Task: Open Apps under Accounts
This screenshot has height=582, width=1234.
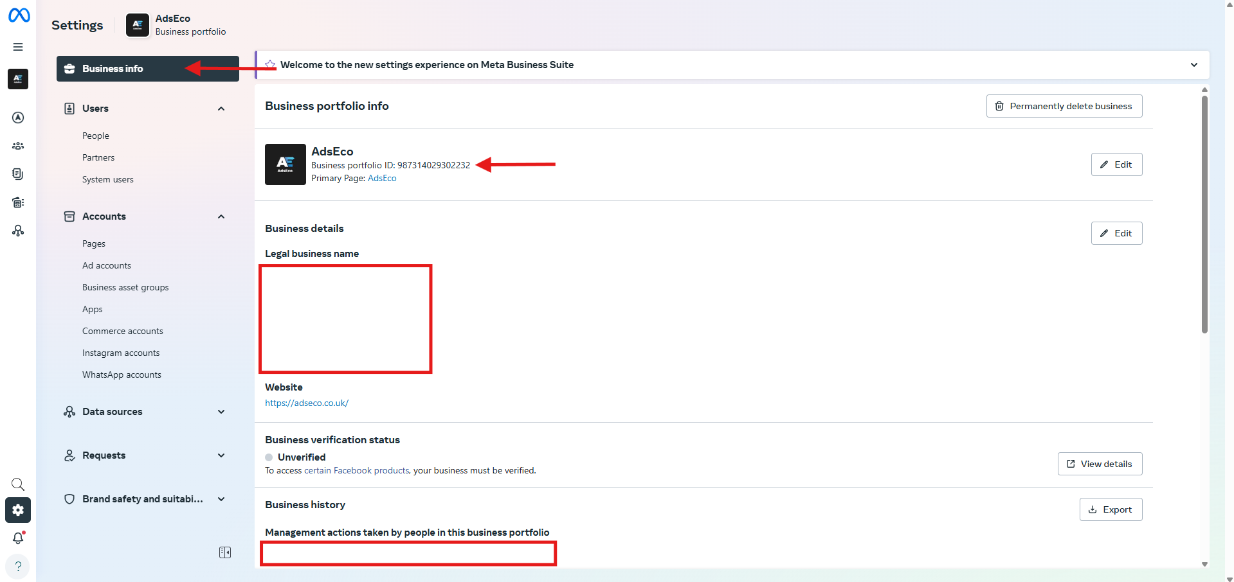Action: [x=93, y=309]
